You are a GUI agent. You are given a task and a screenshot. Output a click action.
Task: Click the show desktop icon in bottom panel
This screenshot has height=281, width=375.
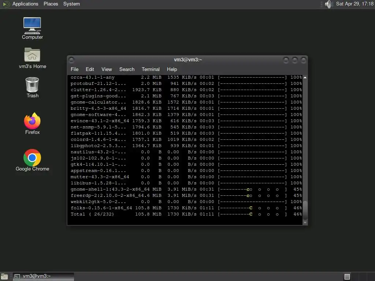4,277
